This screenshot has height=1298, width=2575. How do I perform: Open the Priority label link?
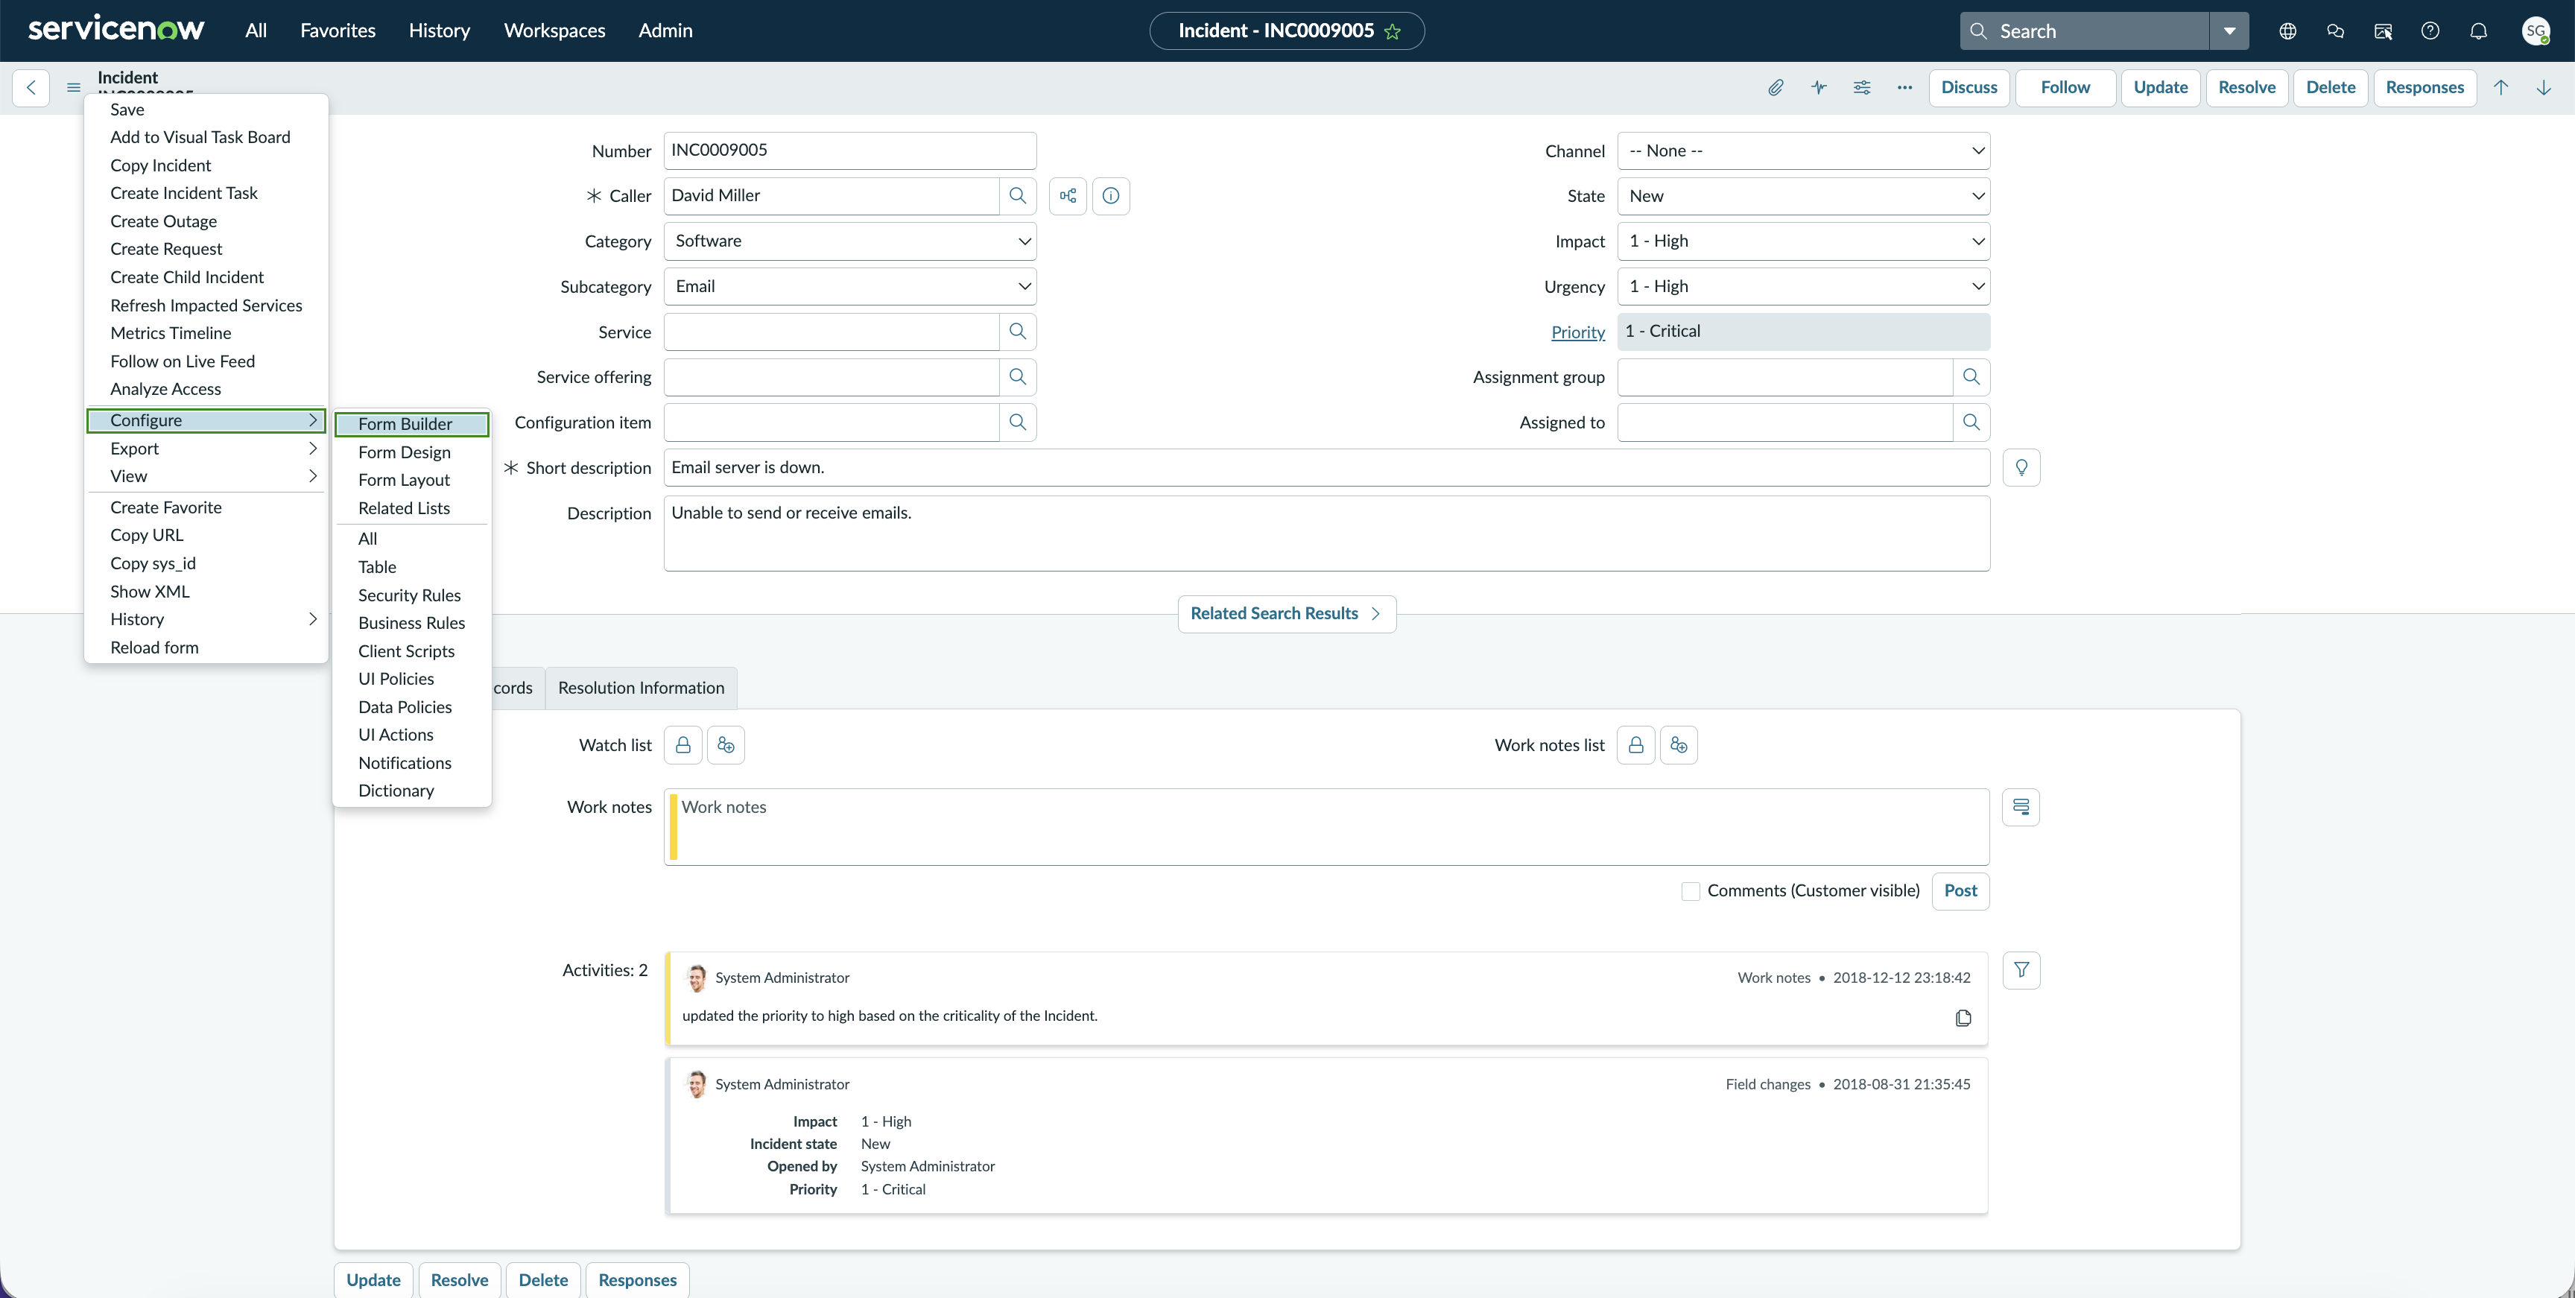tap(1577, 333)
